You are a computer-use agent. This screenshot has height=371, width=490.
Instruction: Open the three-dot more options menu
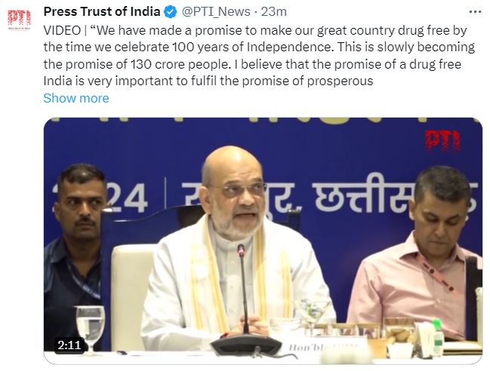(x=475, y=12)
